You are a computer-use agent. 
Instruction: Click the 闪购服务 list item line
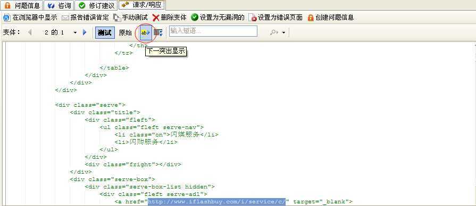[x=146, y=142]
